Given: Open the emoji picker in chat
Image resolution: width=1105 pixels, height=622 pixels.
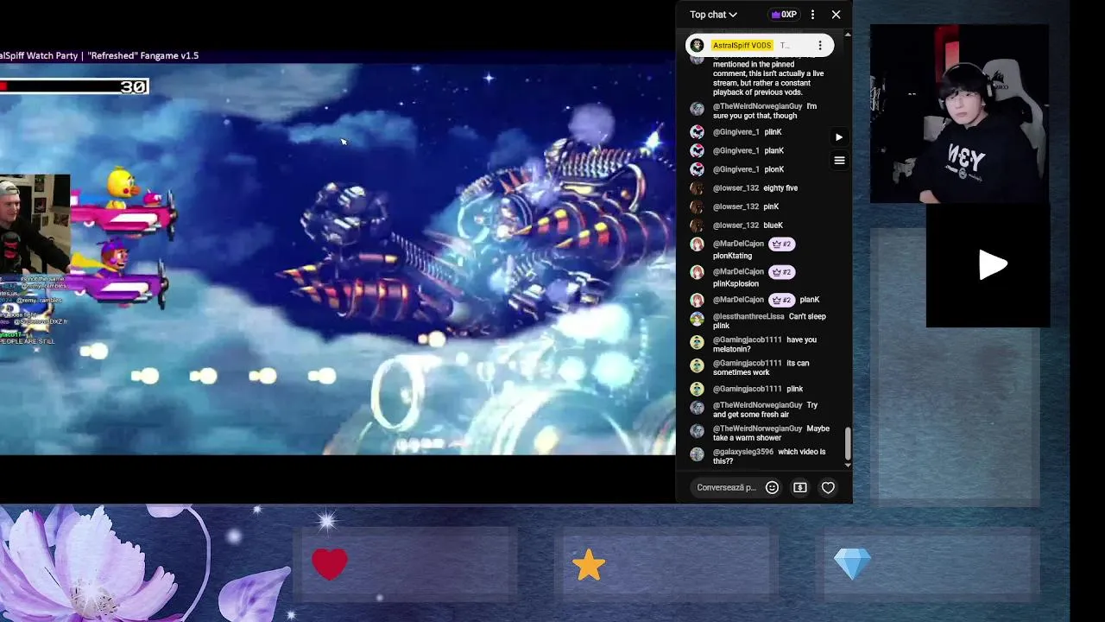Looking at the screenshot, I should point(772,487).
